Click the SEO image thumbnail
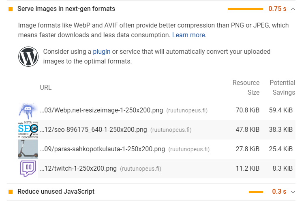The image size is (306, 203). 28,130
